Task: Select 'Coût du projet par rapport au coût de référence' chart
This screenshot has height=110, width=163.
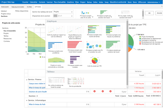Action: (56, 31)
